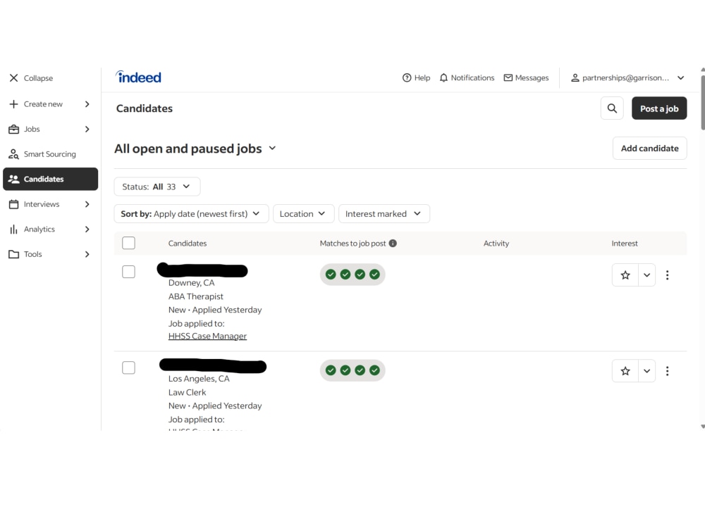Viewport: 705px width, 528px height.
Task: Click the search magnifier button
Action: click(x=612, y=108)
